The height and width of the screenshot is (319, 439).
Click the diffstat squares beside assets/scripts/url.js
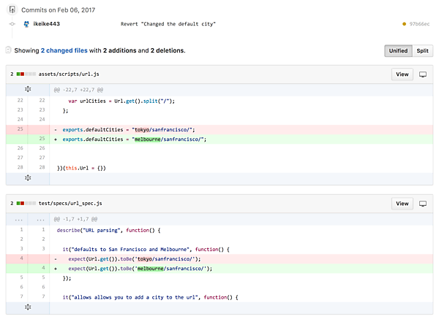point(26,74)
